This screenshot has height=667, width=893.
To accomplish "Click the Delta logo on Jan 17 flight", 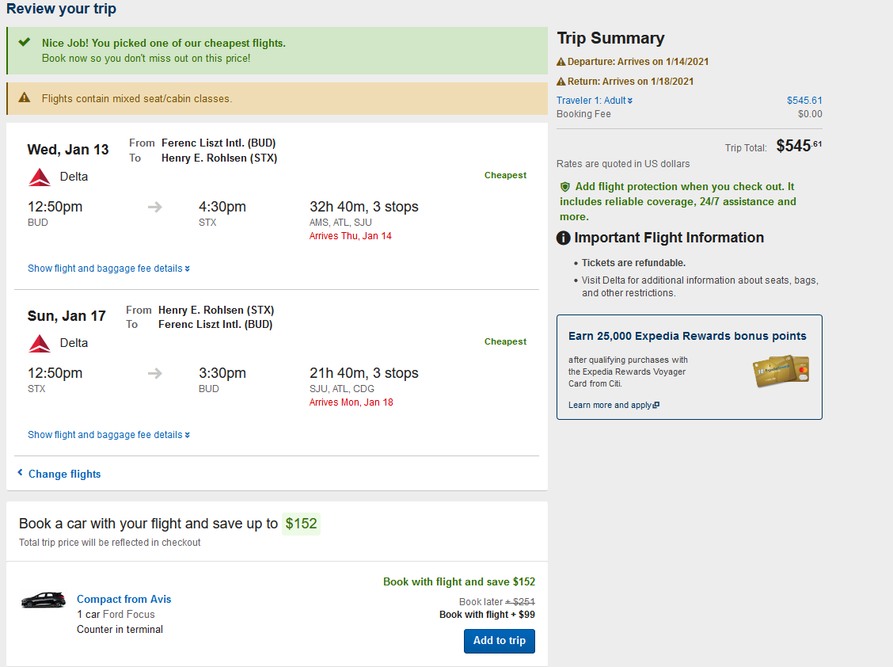I will tap(40, 343).
